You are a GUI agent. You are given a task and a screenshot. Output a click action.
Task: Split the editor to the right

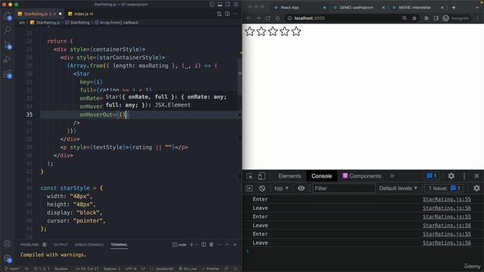click(x=227, y=14)
